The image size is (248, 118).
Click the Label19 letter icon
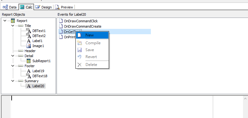point(29,71)
